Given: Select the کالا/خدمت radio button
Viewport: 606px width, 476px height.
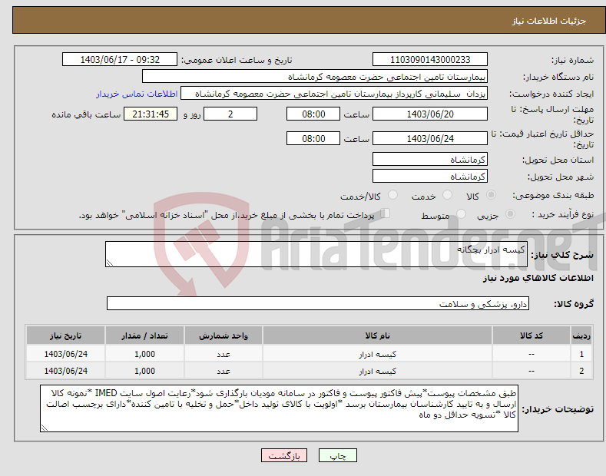Looking at the screenshot, I should click(392, 195).
